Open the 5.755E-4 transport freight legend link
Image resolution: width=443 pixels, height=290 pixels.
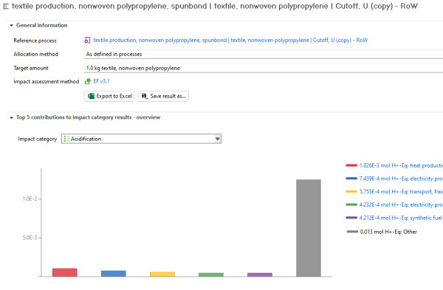[x=401, y=191]
